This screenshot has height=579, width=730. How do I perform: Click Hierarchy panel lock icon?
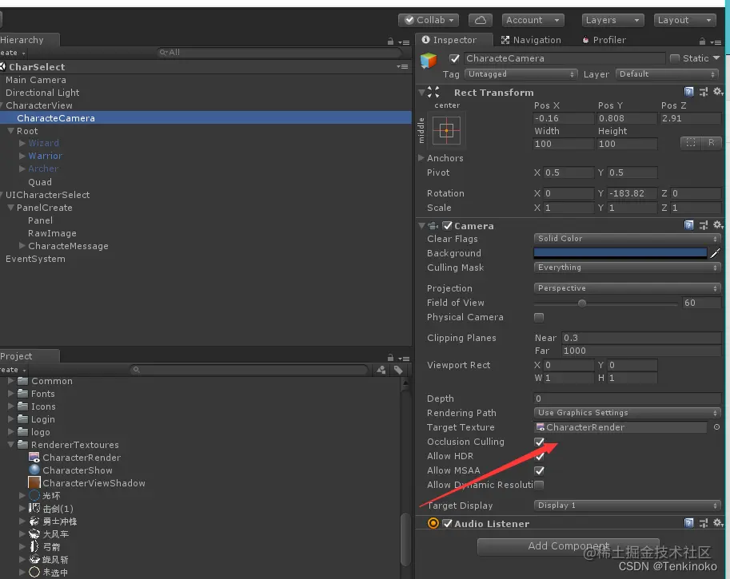click(x=390, y=42)
